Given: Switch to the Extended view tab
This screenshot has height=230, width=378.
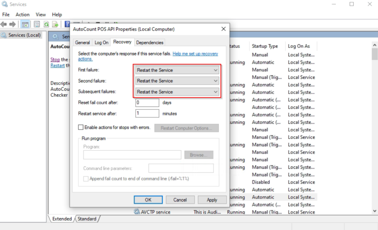Looking at the screenshot, I should pyautogui.click(x=62, y=219).
